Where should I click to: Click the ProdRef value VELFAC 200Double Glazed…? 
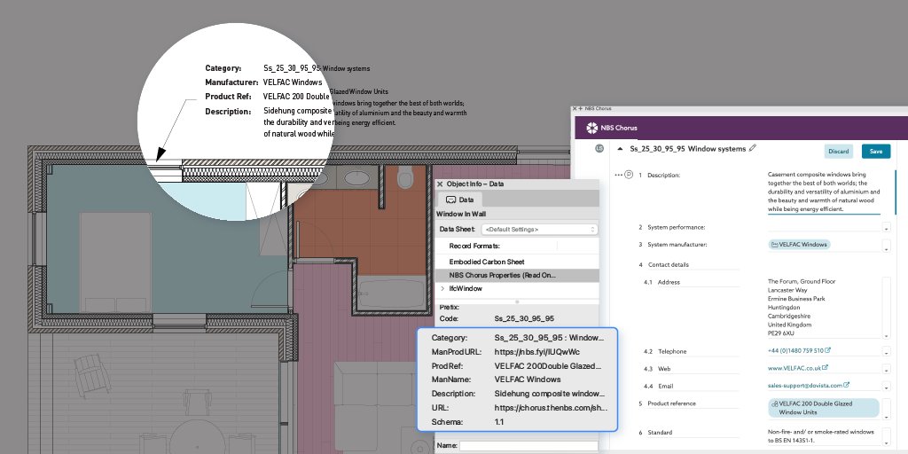tap(548, 366)
